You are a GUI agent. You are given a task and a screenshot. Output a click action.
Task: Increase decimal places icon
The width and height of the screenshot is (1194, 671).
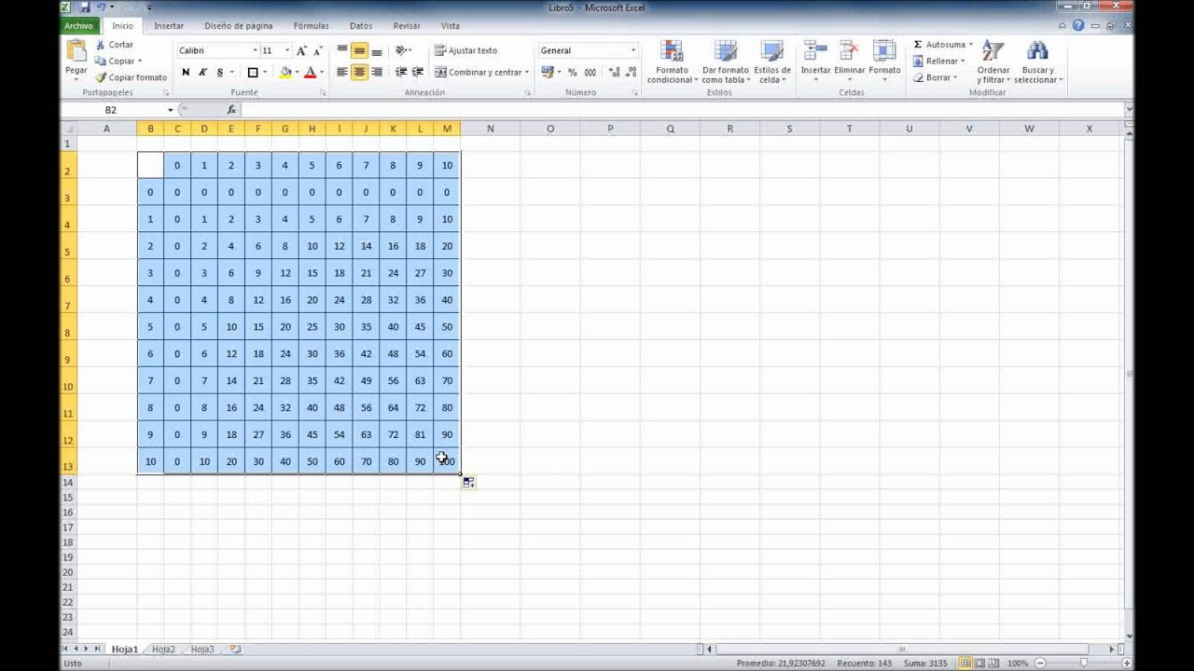(x=614, y=72)
